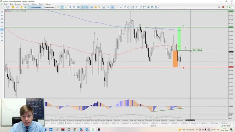The height and width of the screenshot is (132, 235).
Task: Show hidden tray icons chevron
Action: [197, 129]
